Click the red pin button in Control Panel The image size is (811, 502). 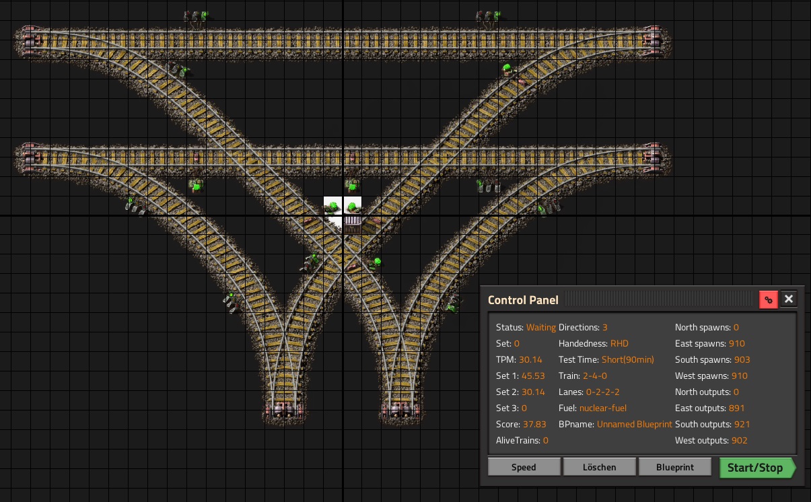coord(769,299)
